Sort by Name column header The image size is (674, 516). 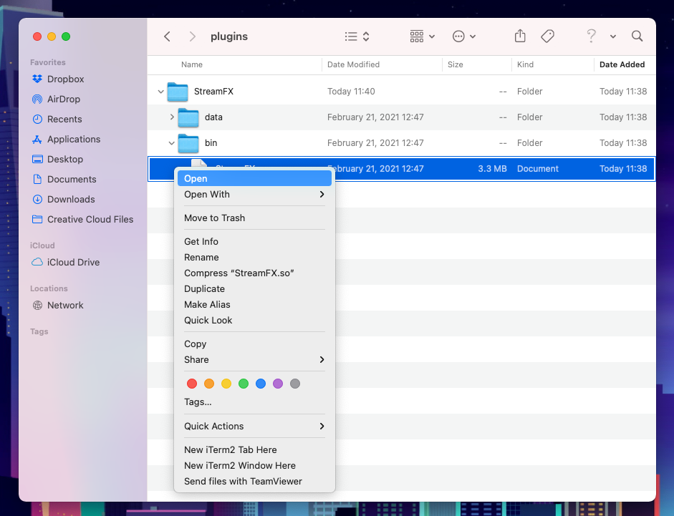click(x=192, y=64)
